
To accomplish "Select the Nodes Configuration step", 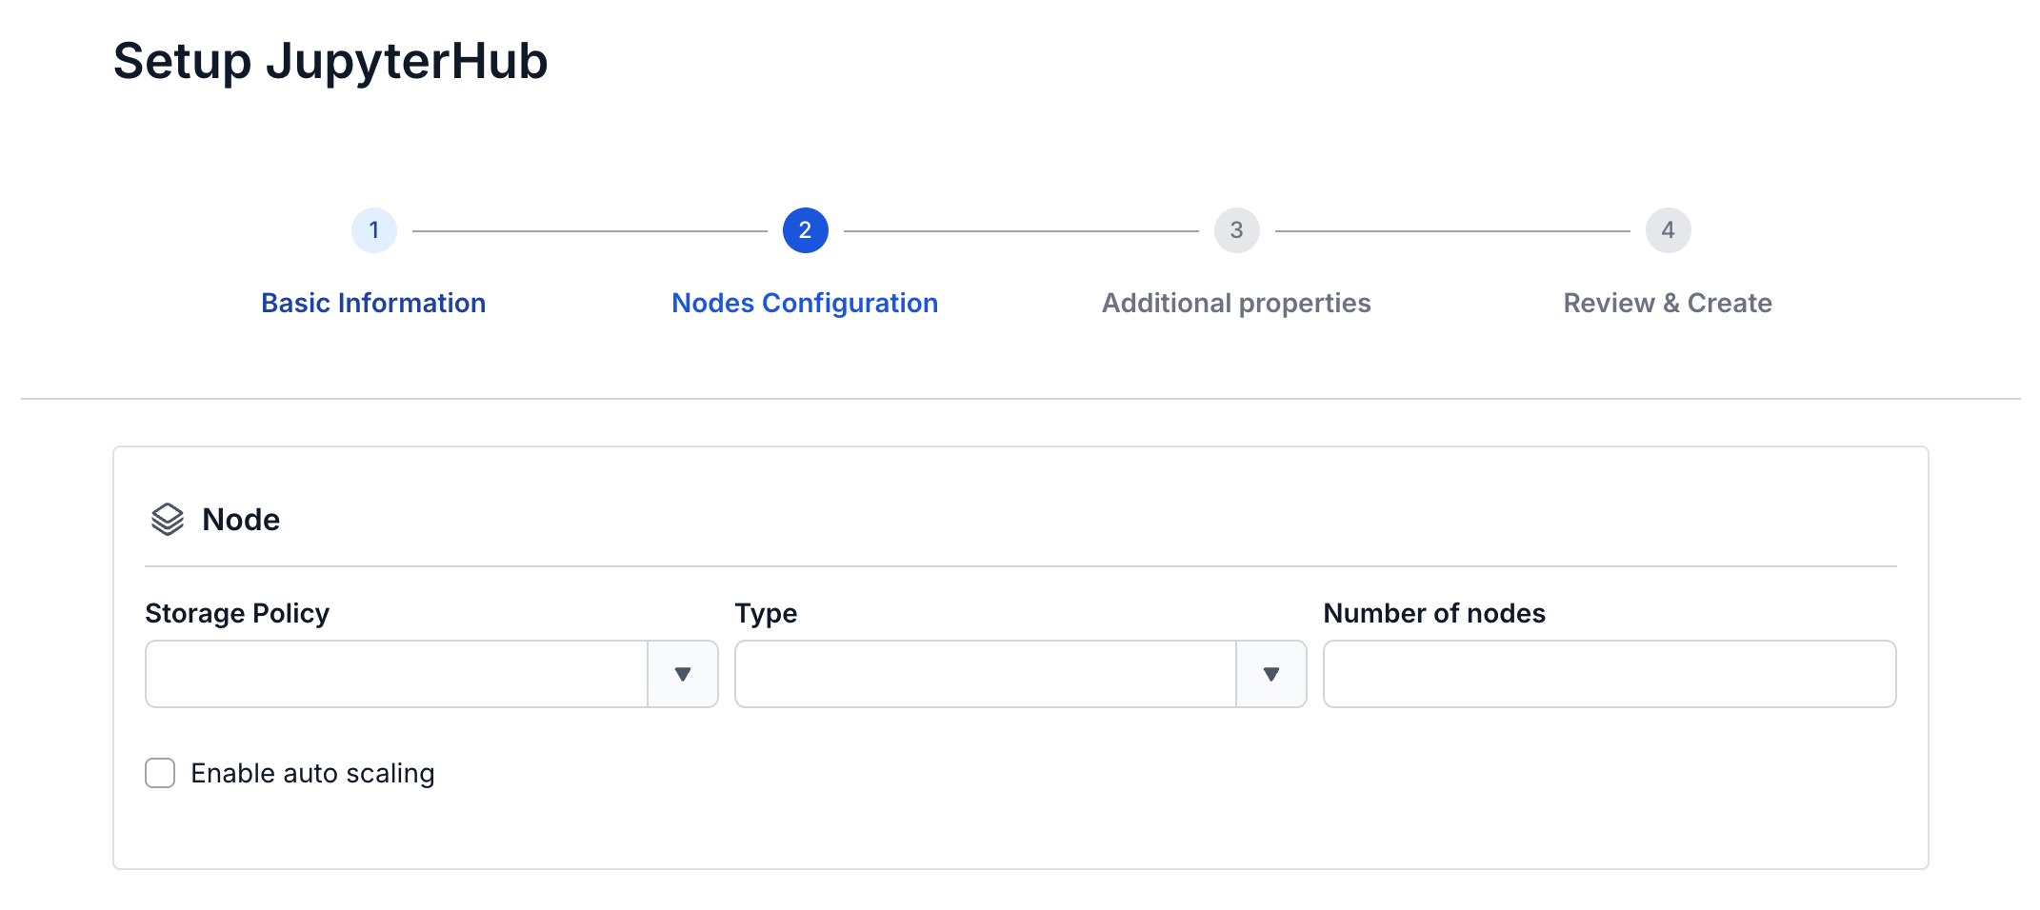I will coord(805,303).
